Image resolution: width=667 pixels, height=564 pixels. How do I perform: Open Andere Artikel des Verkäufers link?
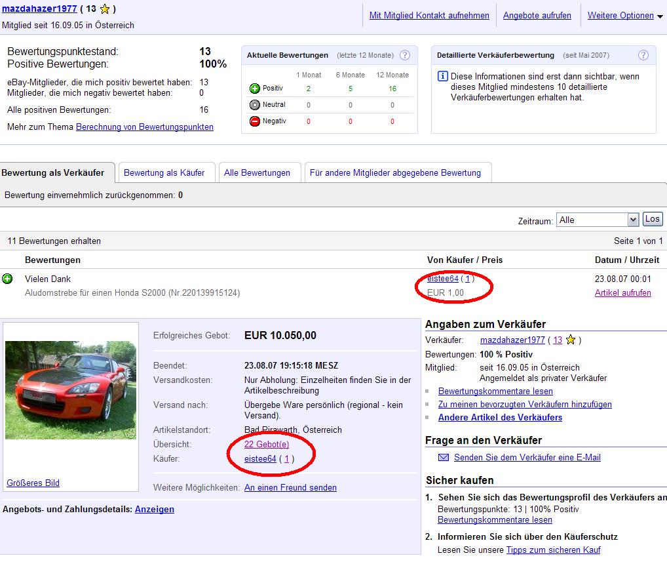pyautogui.click(x=501, y=418)
